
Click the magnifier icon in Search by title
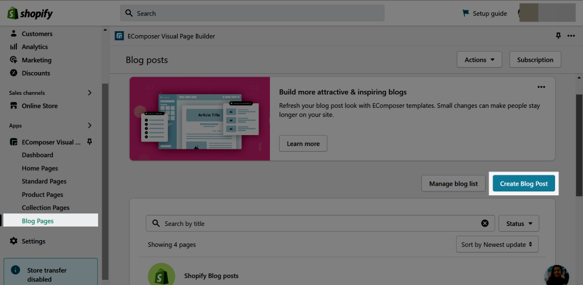[x=157, y=224]
